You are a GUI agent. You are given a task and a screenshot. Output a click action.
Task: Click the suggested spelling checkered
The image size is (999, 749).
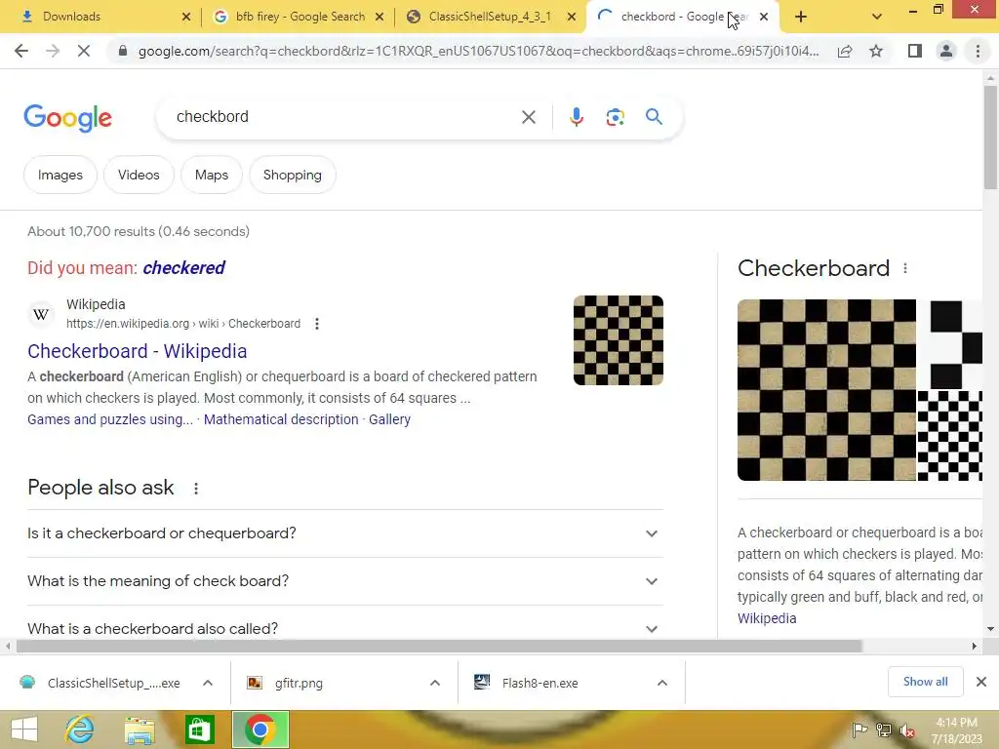(x=183, y=268)
